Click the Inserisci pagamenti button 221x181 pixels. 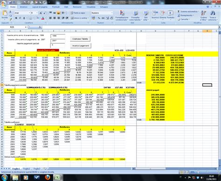pos(81,46)
